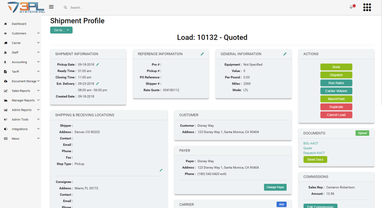This screenshot has width=382, height=208.
Task: Edit Reference Information via pencil icon
Action: click(202, 54)
